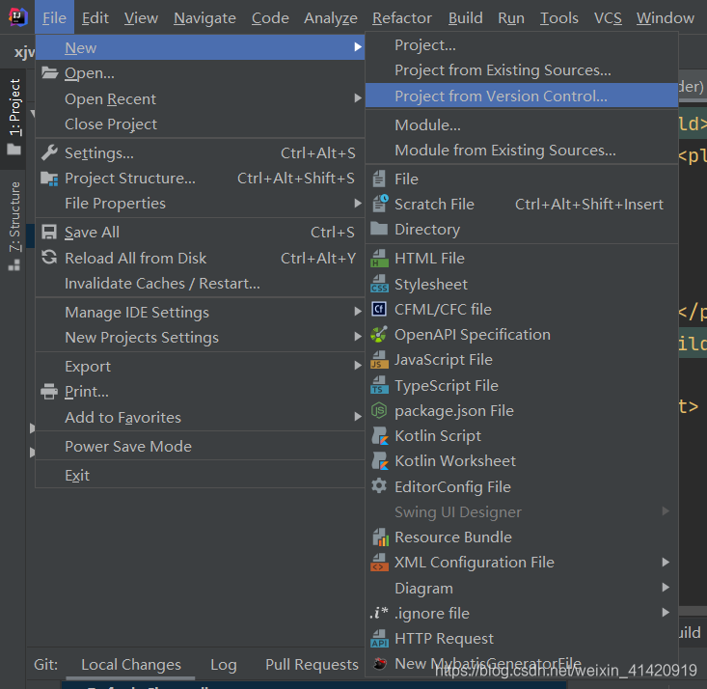The height and width of the screenshot is (689, 707).
Task: Click the Directory folder icon
Action: point(379,229)
